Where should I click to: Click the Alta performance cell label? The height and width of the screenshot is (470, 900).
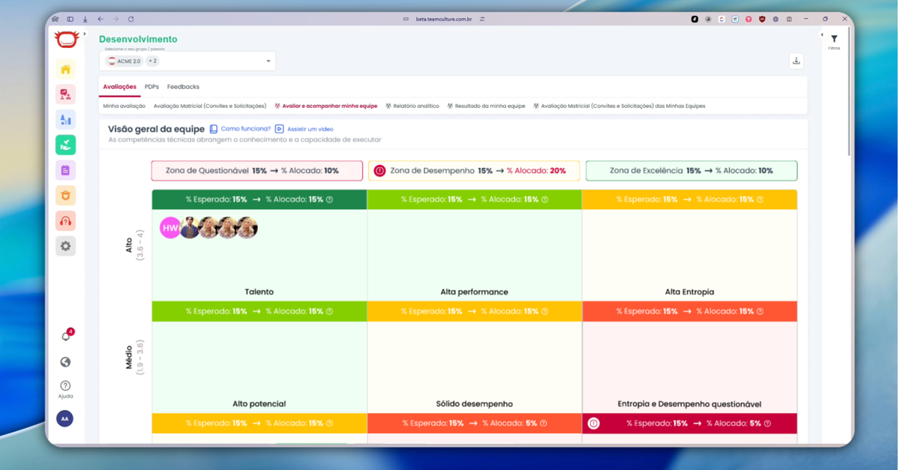coord(474,292)
